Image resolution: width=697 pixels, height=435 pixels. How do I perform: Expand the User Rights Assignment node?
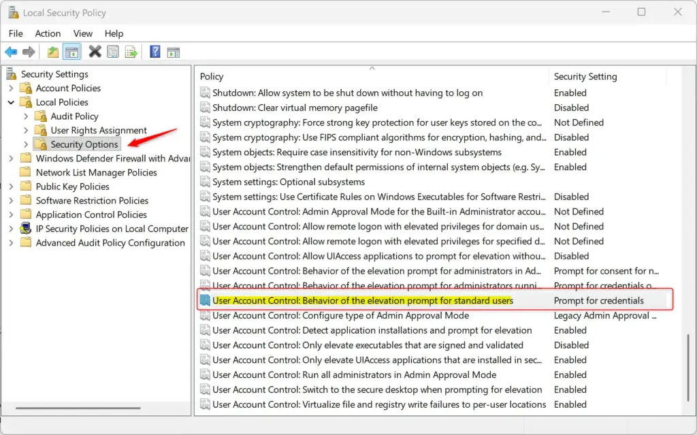(x=26, y=130)
